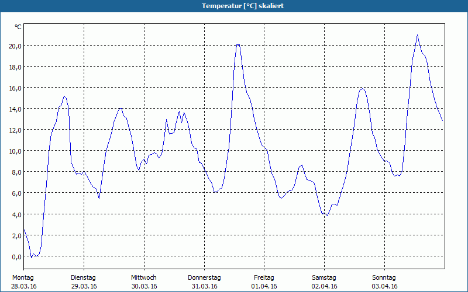This screenshot has height=292, width=468.
Task: Select the 8,0 y-axis label
Action: click(x=16, y=172)
